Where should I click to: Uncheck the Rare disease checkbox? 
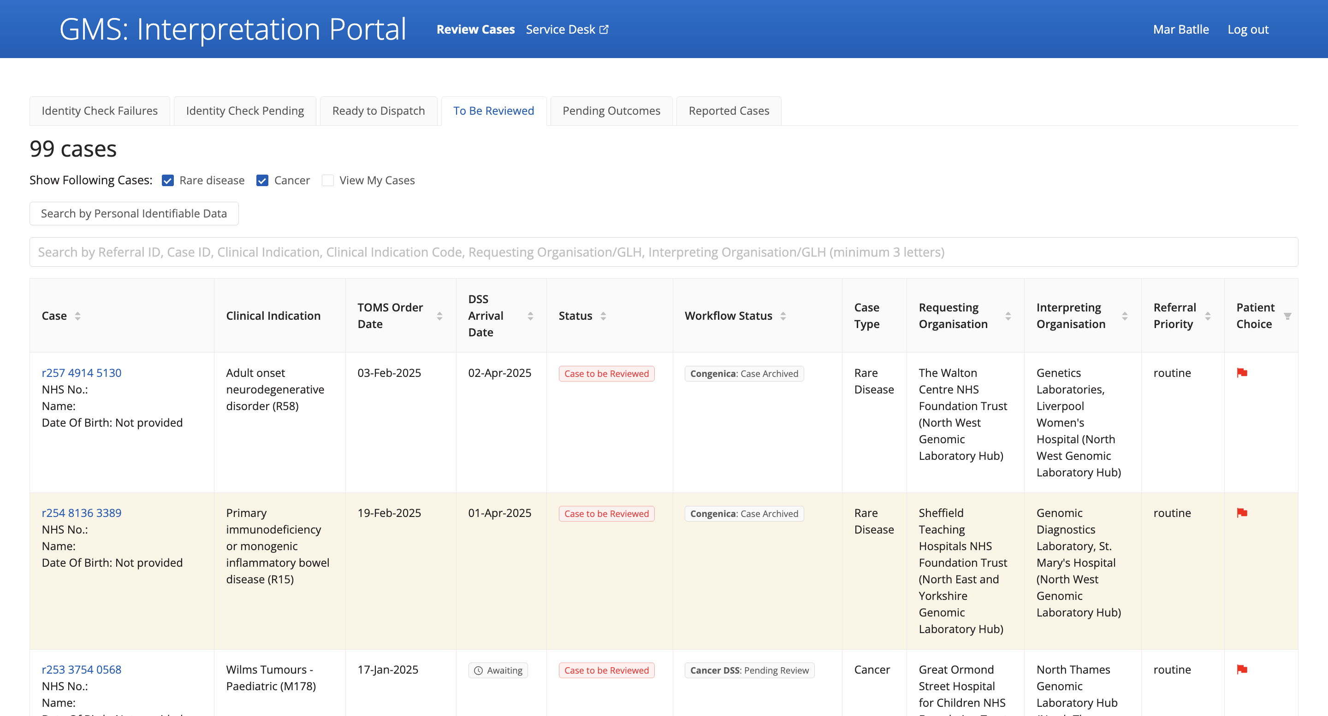[x=167, y=180]
